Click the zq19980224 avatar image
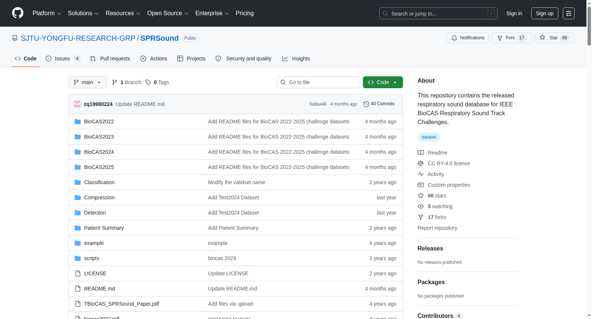 (77, 104)
